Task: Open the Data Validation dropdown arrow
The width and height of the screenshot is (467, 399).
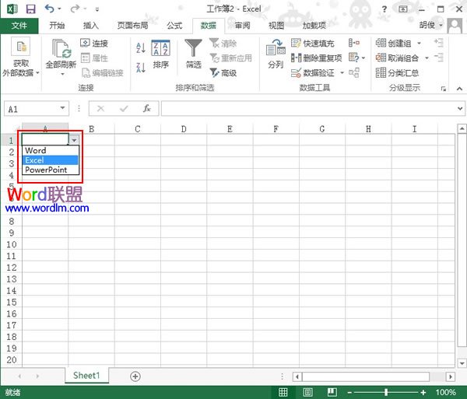Action: tap(342, 72)
